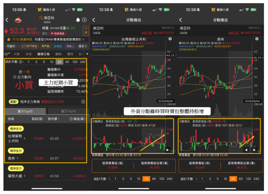
Task: Open the 訂 custom days dropdown on 南亞科 screen
Action: [22, 62]
